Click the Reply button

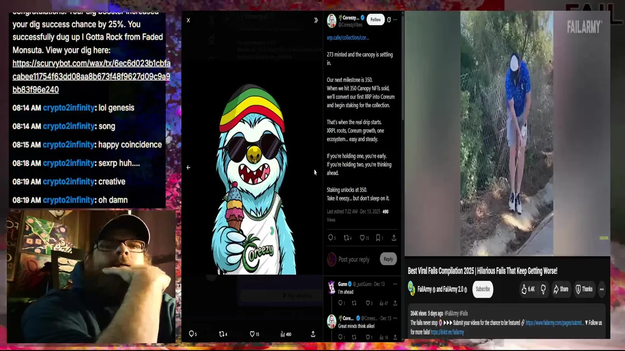coord(388,259)
